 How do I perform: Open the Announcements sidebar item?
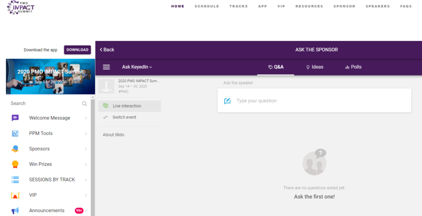click(49, 211)
